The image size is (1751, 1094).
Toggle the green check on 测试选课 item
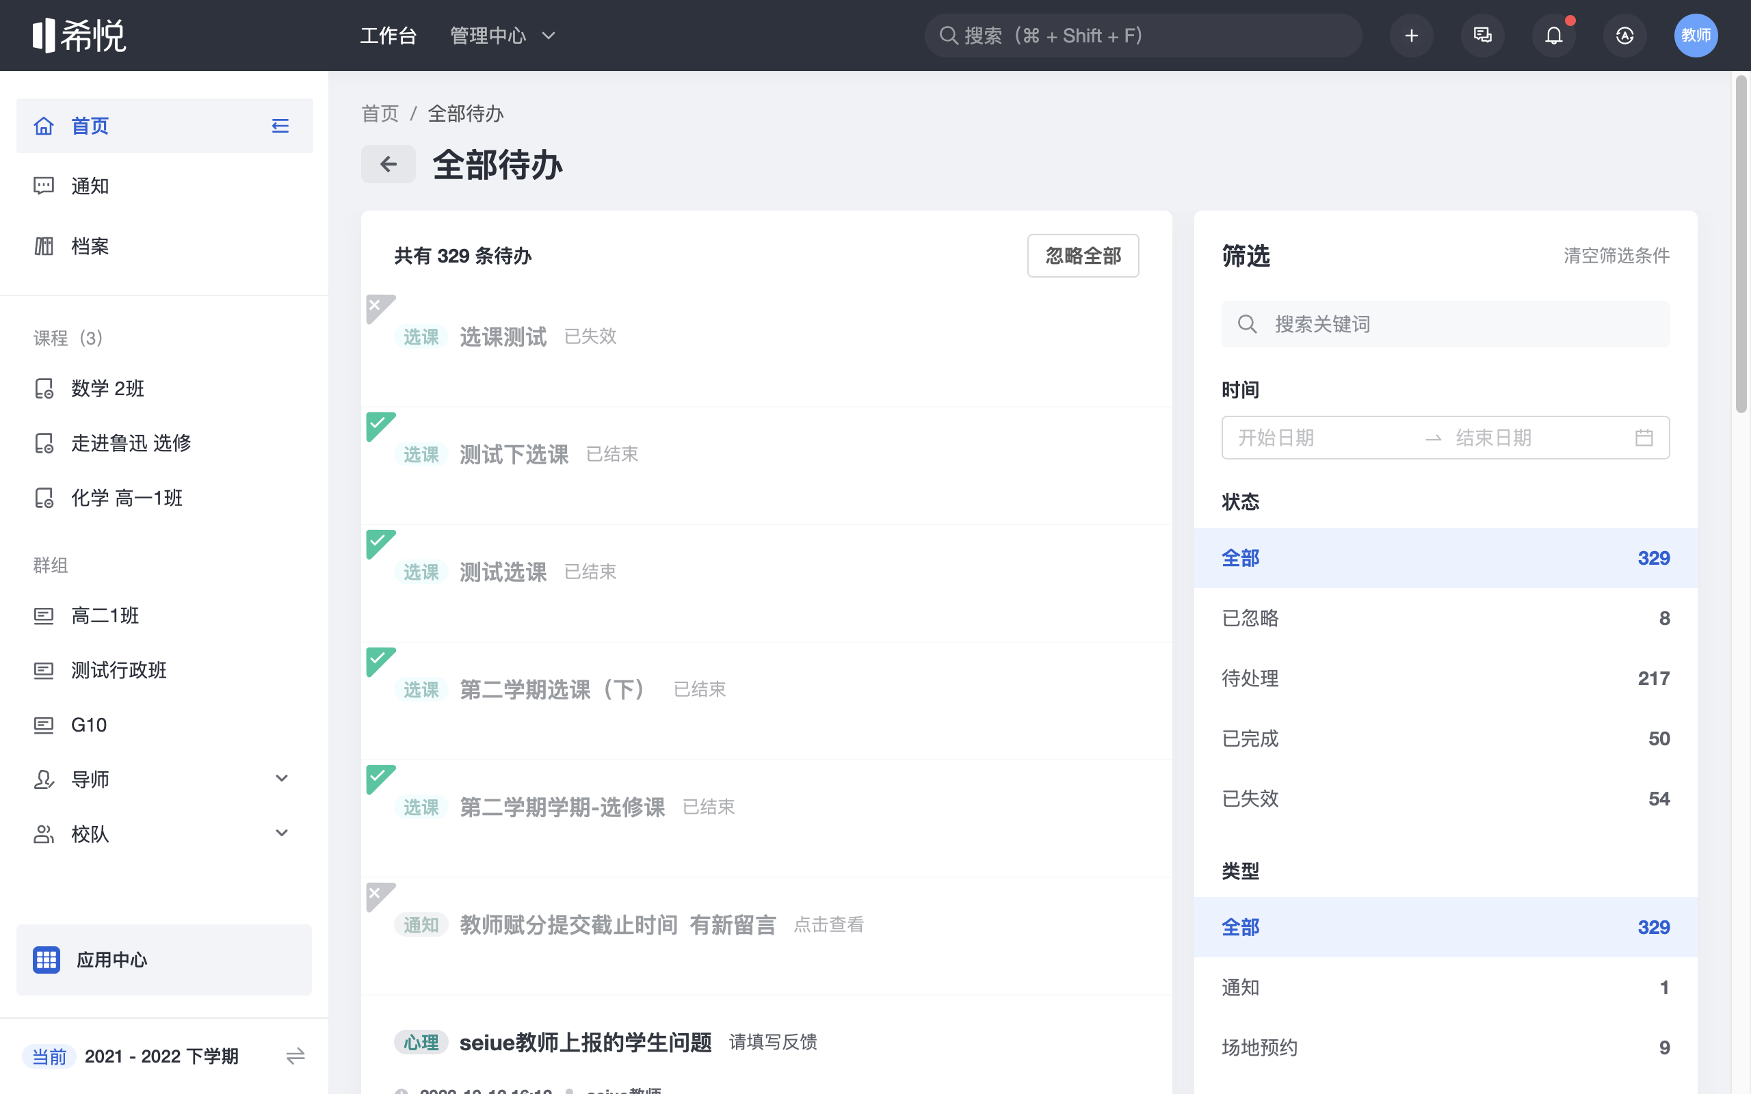pos(377,540)
